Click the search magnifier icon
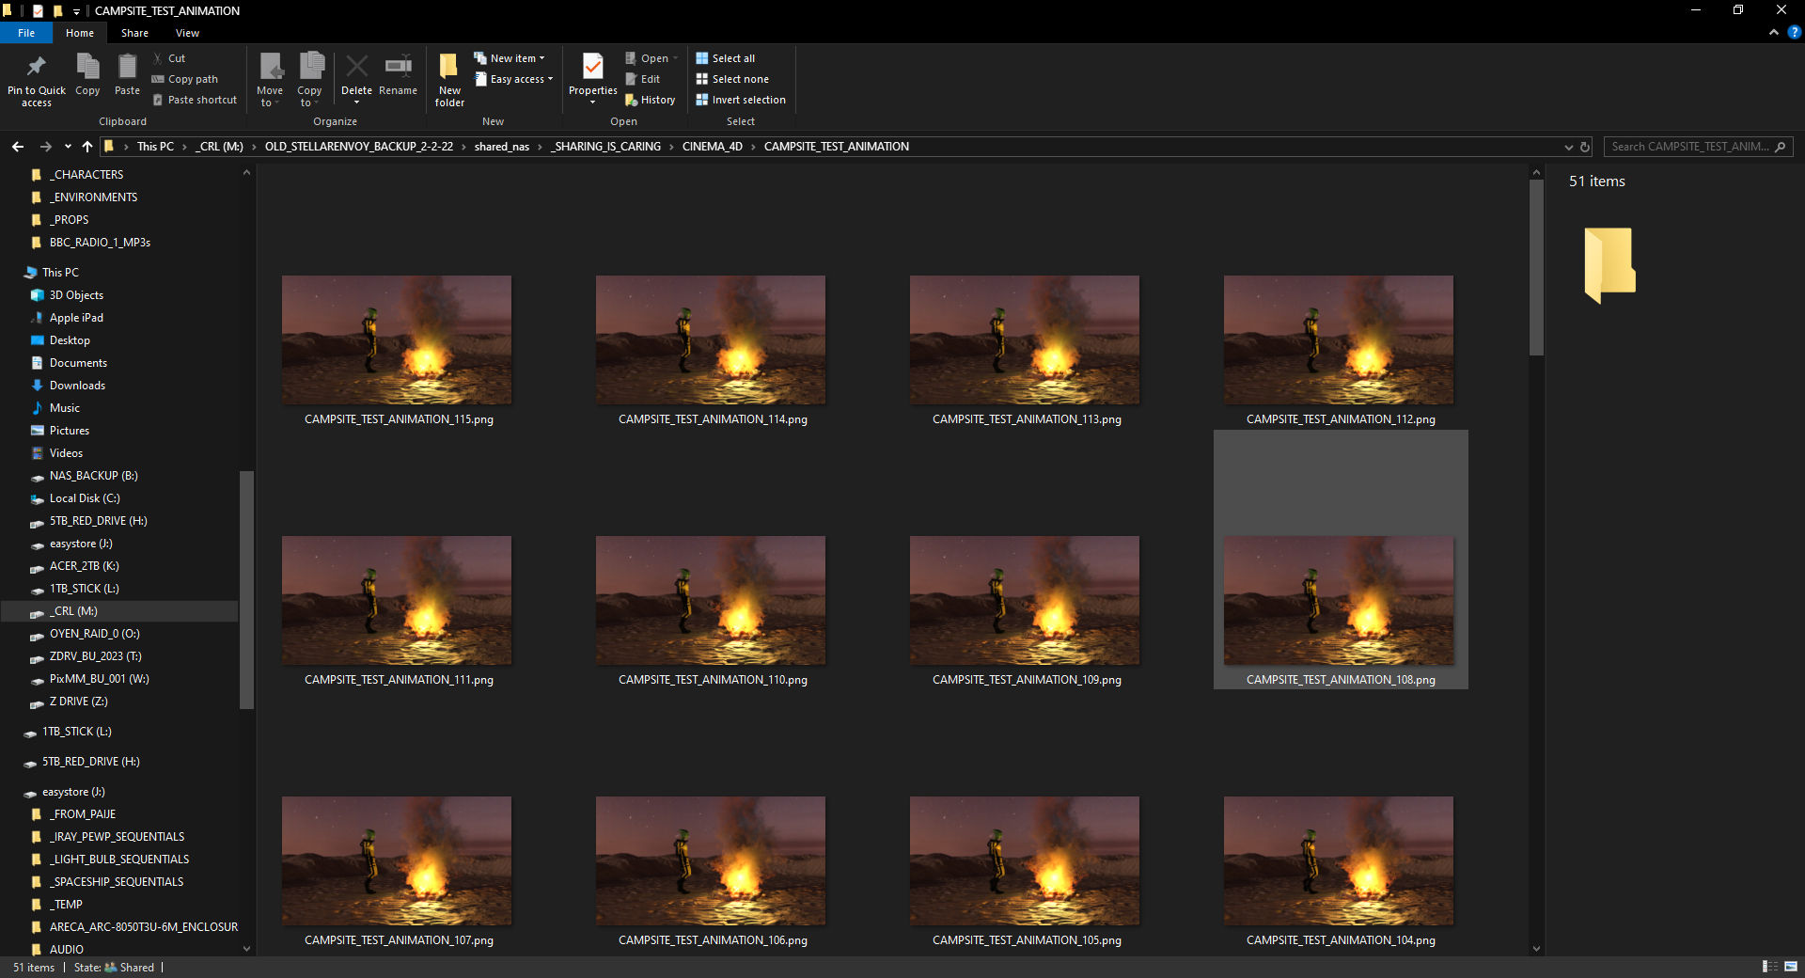1805x978 pixels. point(1780,147)
